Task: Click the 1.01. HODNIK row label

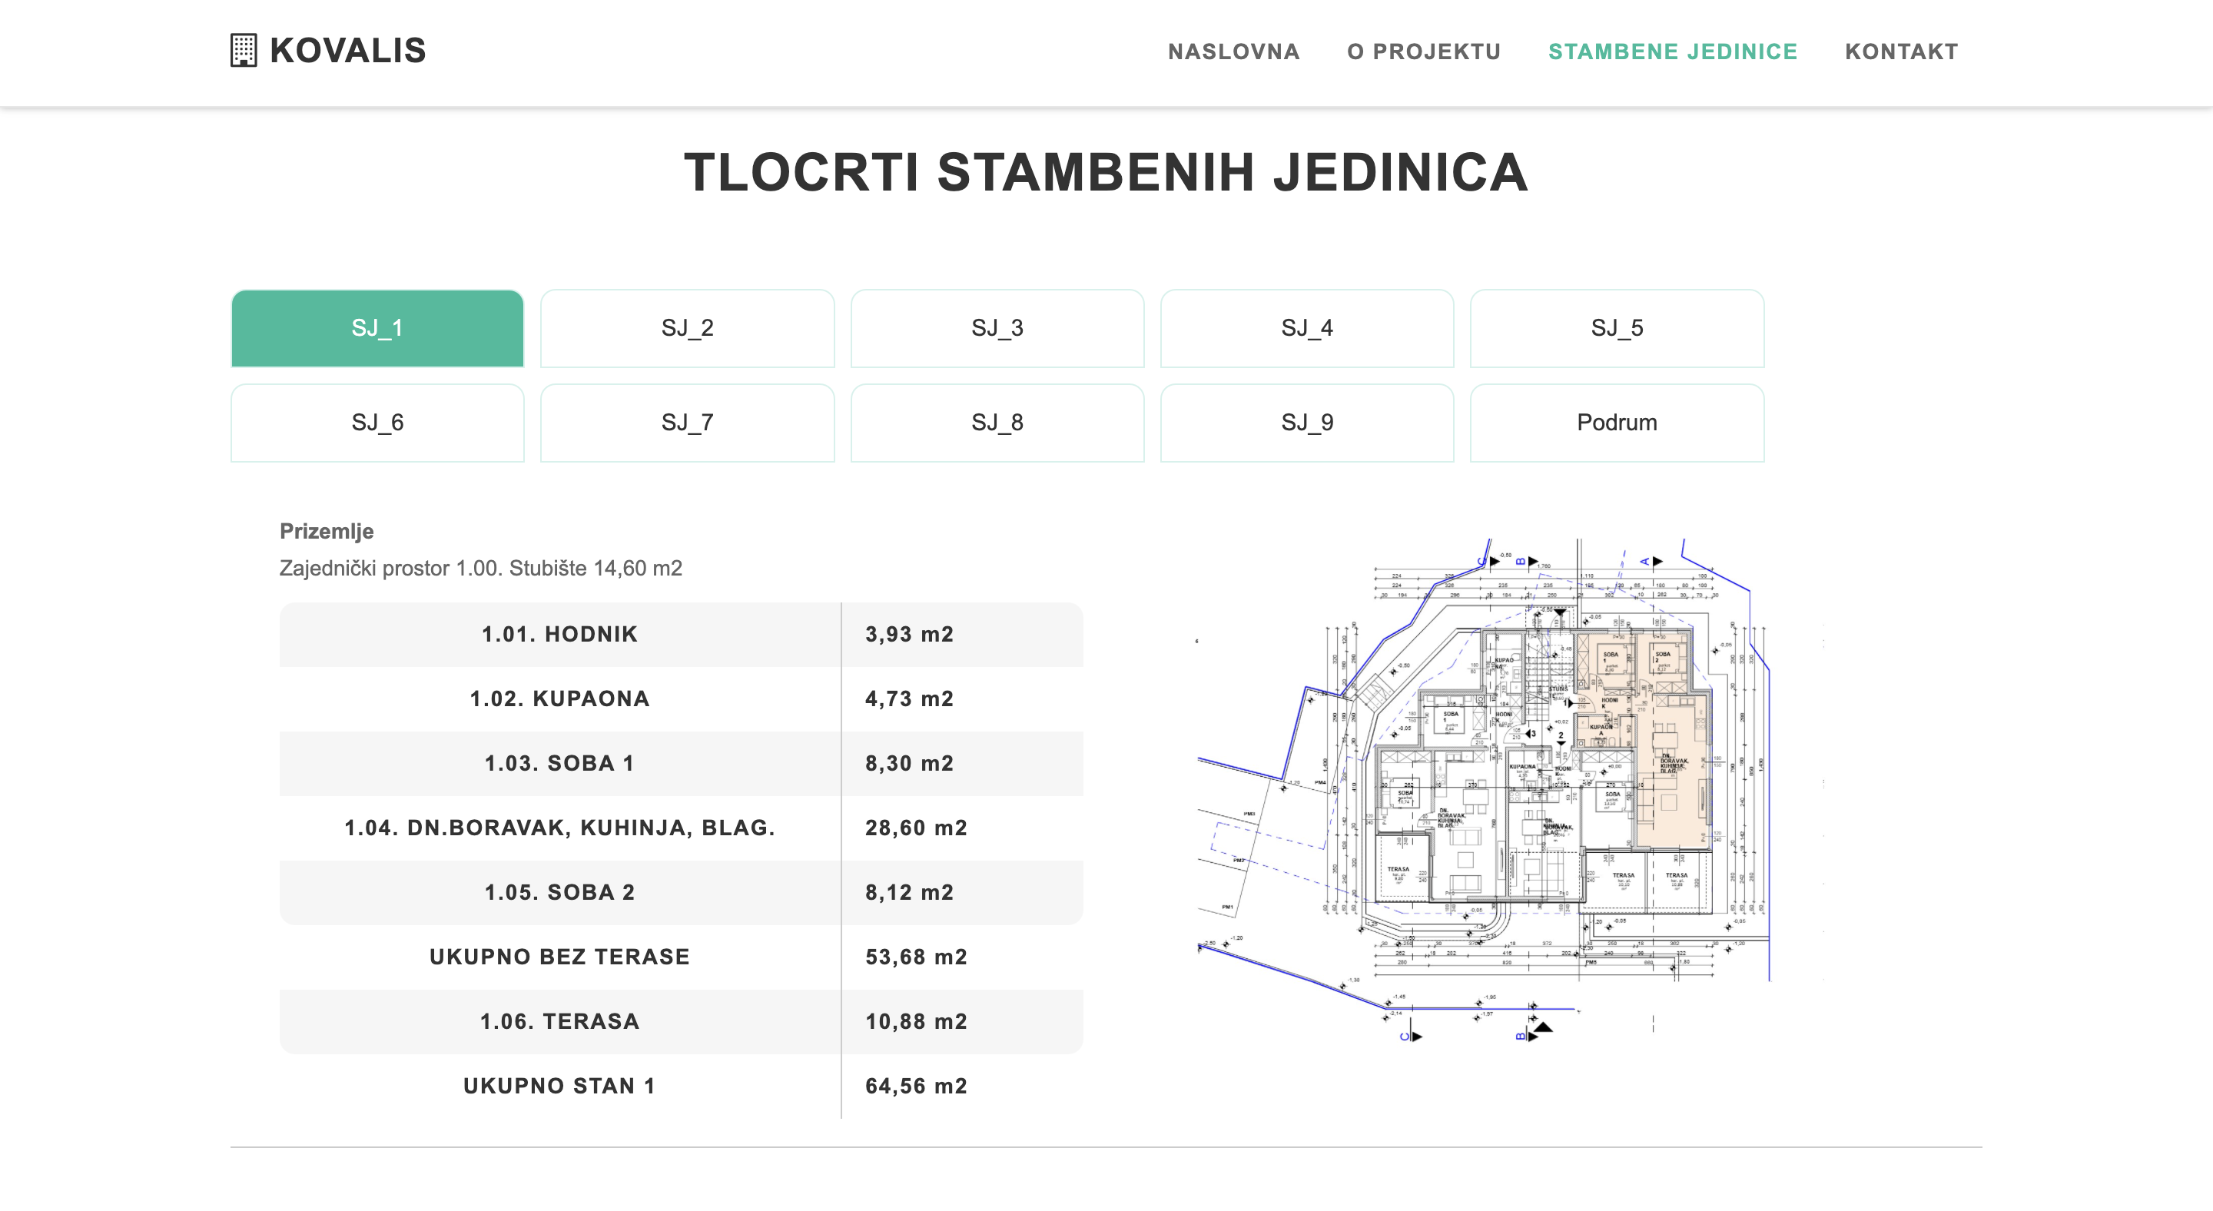Action: pyautogui.click(x=560, y=634)
